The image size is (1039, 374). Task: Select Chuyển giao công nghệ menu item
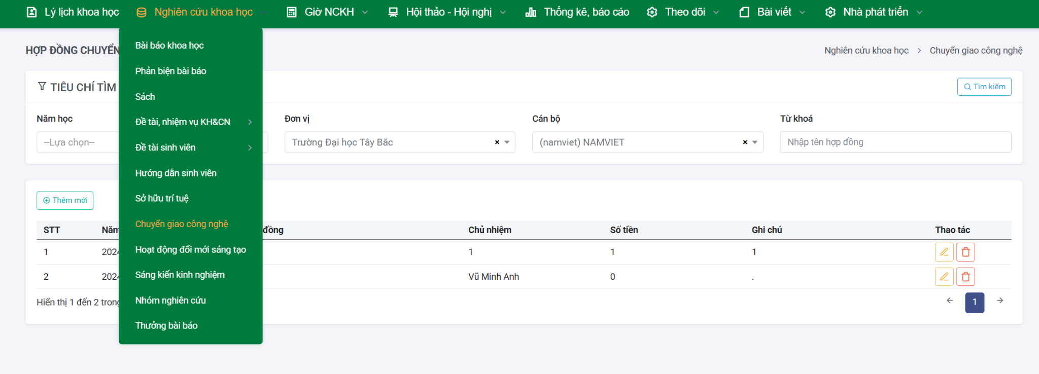point(182,224)
